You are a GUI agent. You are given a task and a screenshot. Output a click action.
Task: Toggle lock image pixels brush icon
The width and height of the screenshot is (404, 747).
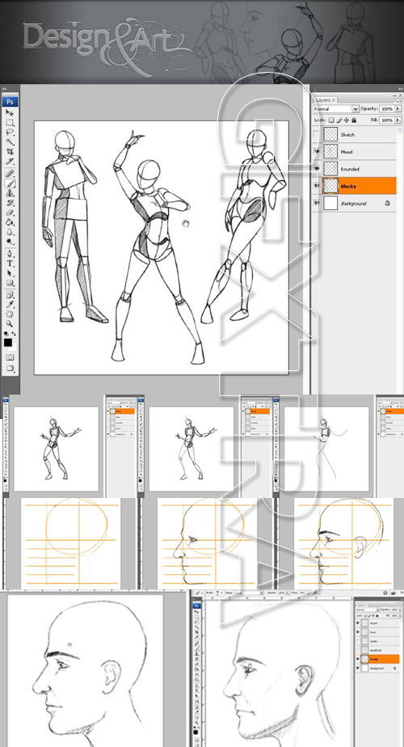click(339, 120)
